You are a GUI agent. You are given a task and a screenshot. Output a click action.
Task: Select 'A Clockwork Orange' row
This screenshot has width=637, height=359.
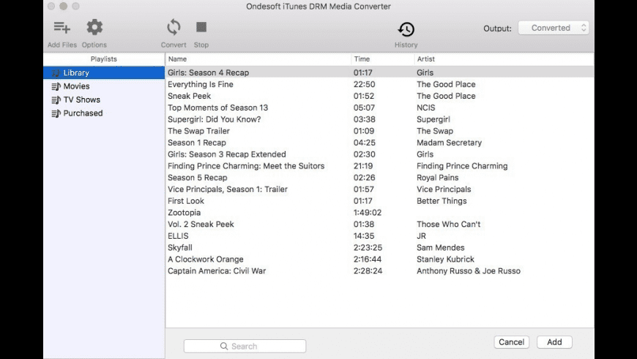coord(380,259)
